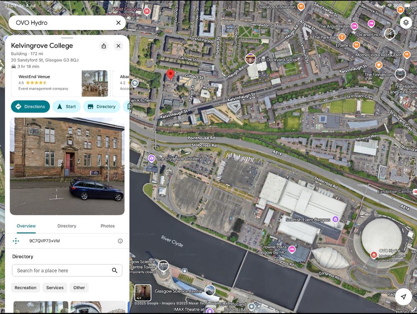Tap the OVO Hydro map marker
Viewport: 417px width, 314px height.
(x=374, y=255)
